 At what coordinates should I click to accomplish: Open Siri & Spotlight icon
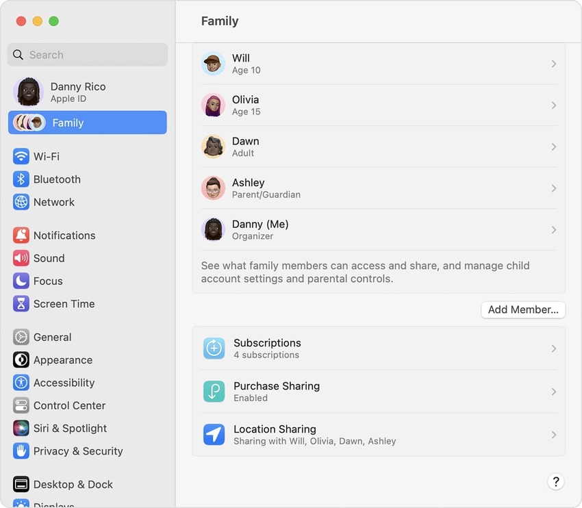click(21, 429)
